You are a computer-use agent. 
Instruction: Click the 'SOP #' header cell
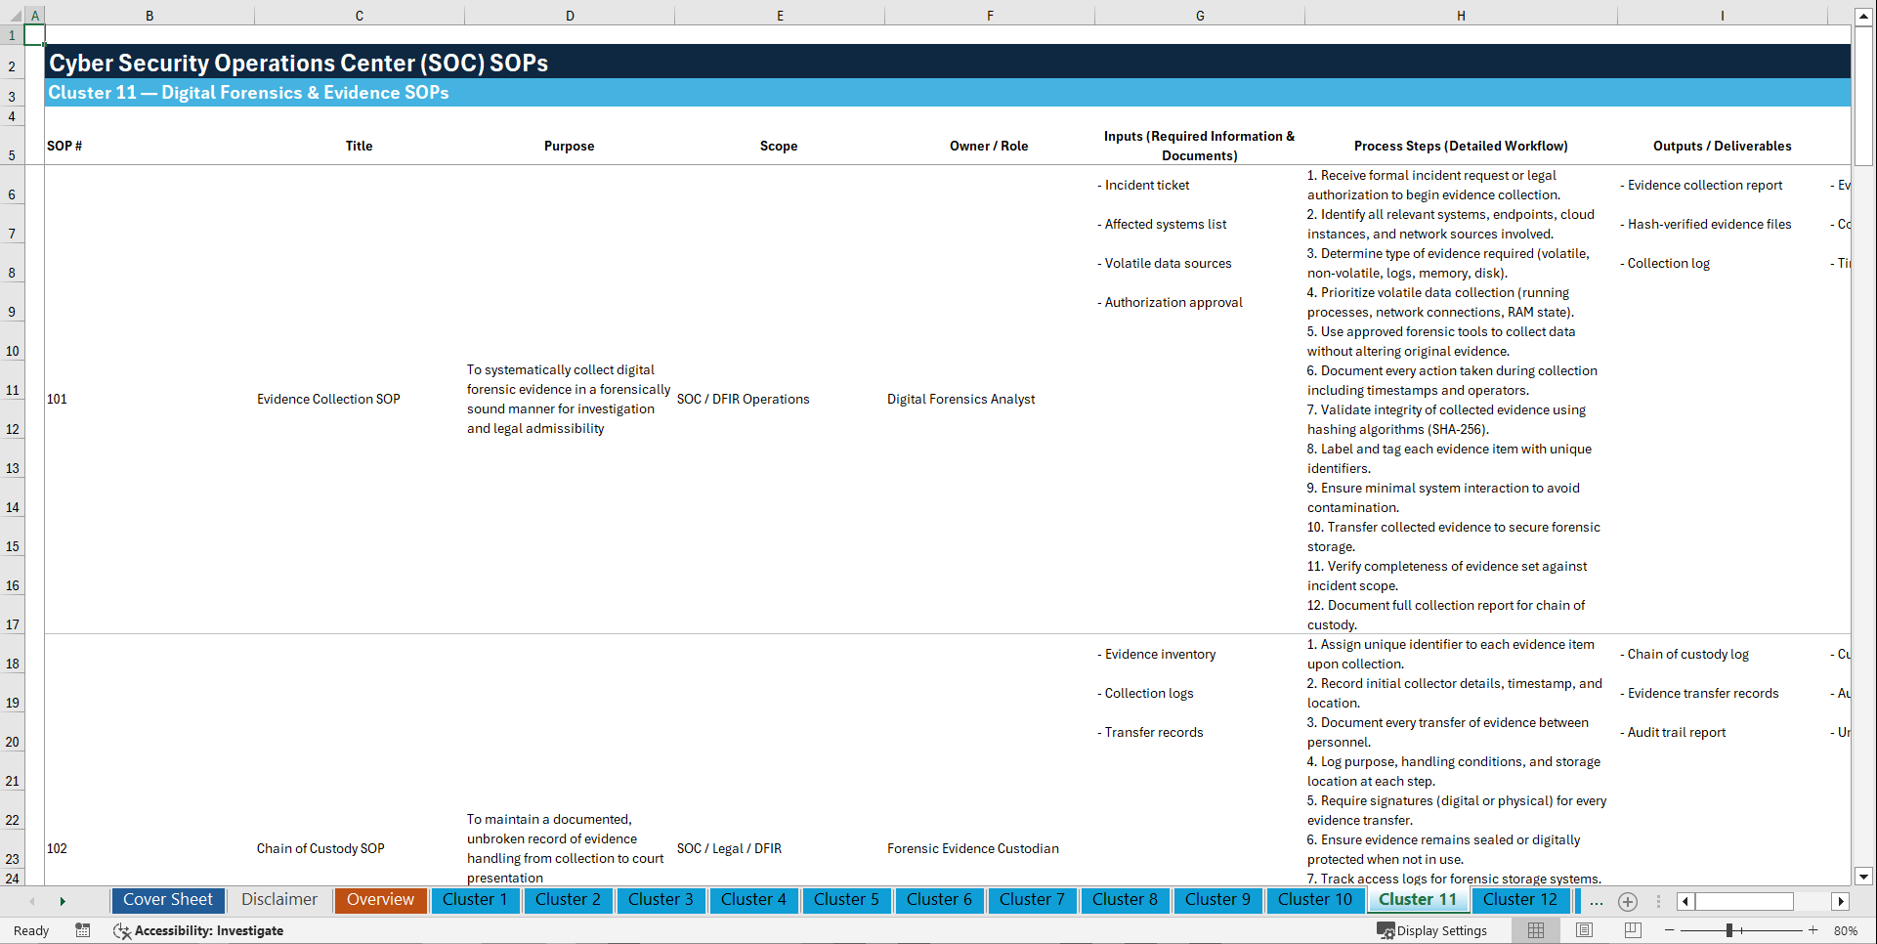pos(149,146)
